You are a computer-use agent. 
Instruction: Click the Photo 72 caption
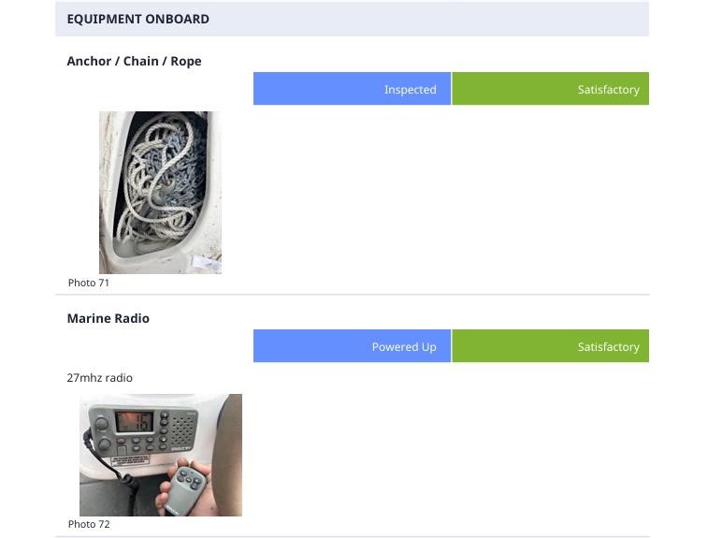click(89, 524)
